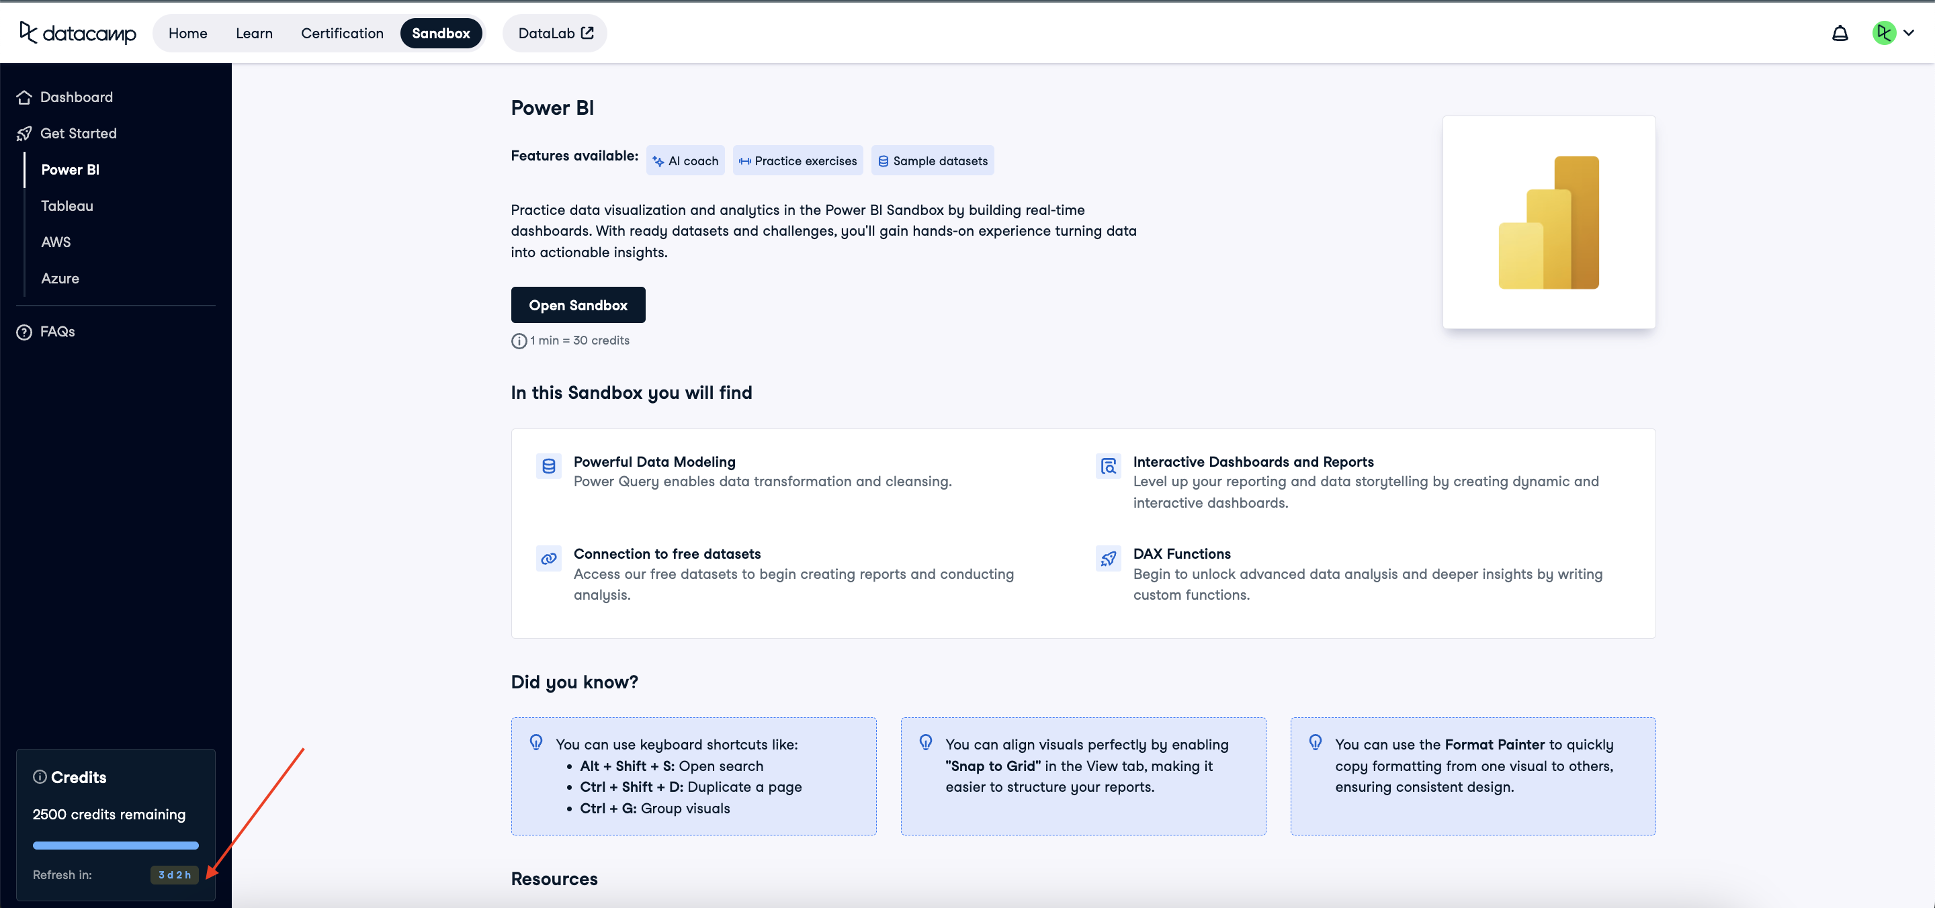Open DataLab in the top bar
The image size is (1935, 908).
coord(555,33)
